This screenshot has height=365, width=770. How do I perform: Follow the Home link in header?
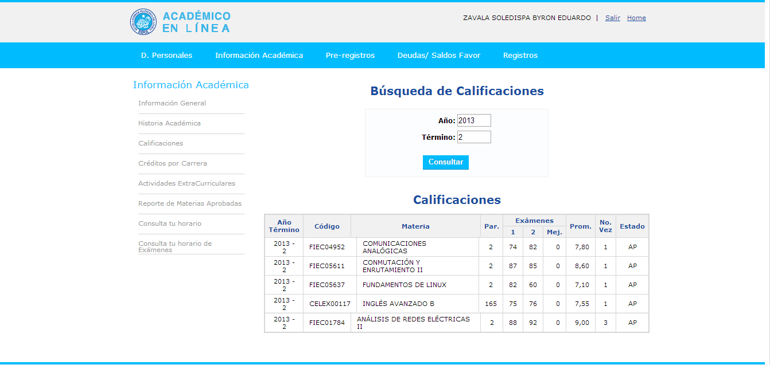tap(636, 18)
